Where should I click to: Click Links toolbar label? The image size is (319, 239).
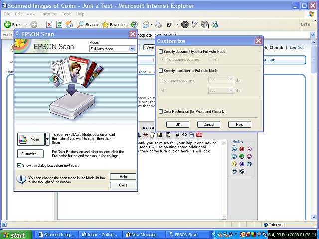305,24
